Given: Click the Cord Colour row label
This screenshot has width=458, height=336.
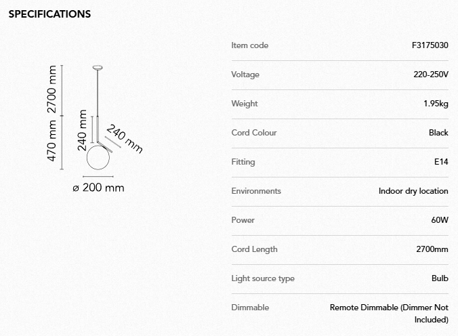Looking at the screenshot, I should [x=254, y=133].
